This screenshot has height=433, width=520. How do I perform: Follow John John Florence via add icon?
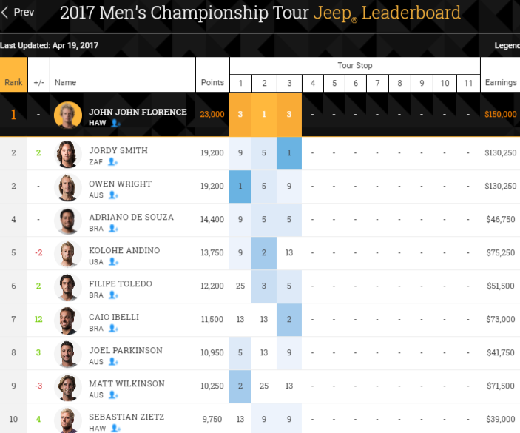[x=115, y=124]
